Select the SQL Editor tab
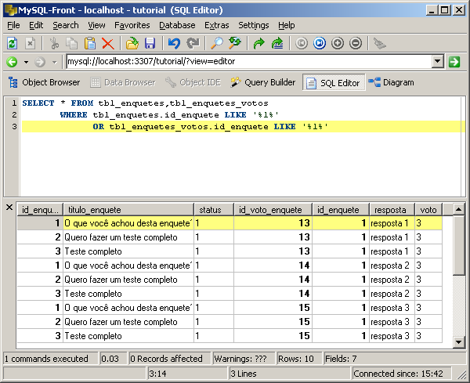This screenshot has height=383, width=470. click(334, 83)
